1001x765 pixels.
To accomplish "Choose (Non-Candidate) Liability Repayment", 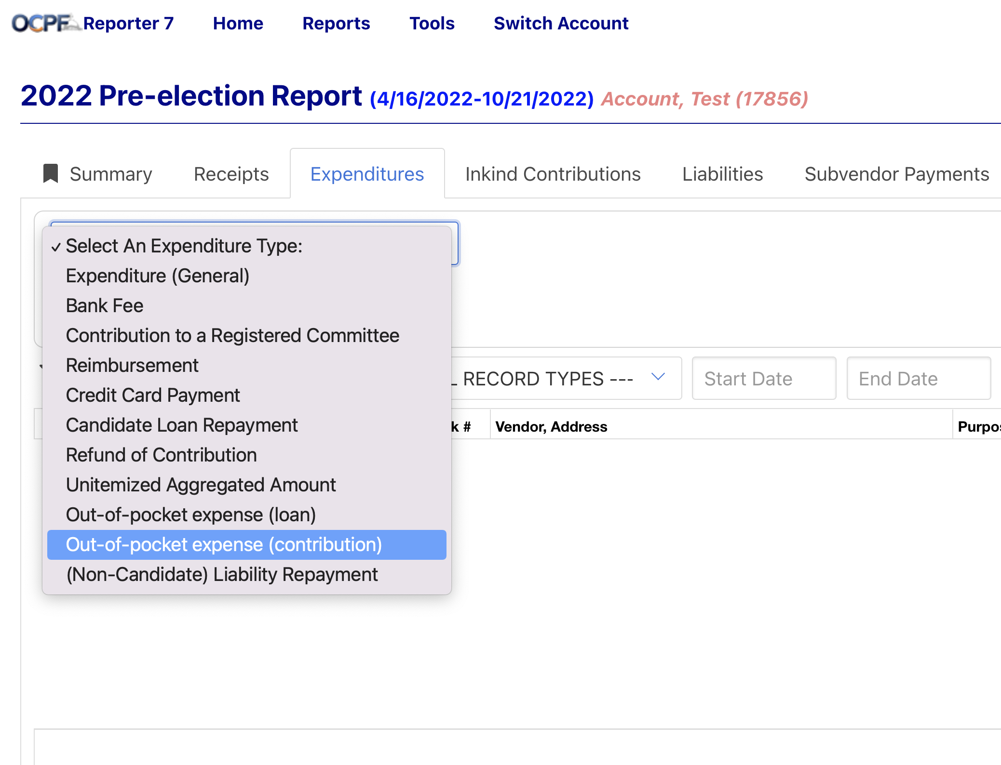I will pyautogui.click(x=222, y=575).
